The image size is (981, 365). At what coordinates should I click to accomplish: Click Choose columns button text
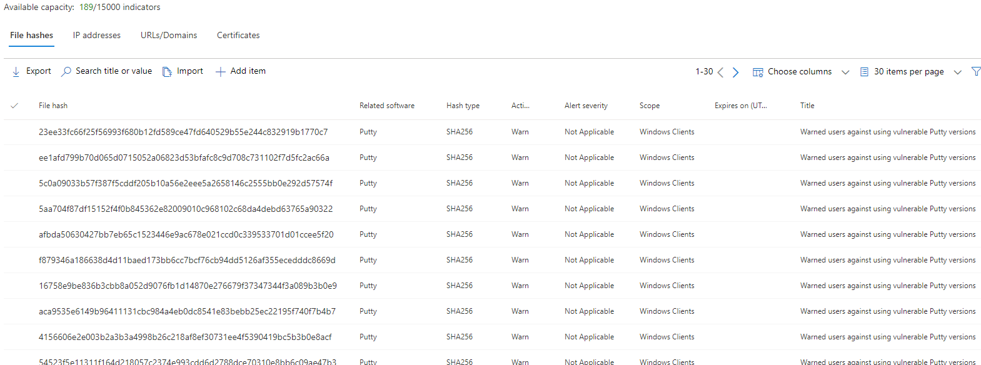point(800,72)
